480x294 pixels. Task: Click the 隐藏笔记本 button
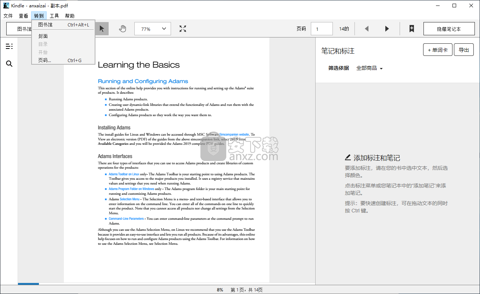449,29
